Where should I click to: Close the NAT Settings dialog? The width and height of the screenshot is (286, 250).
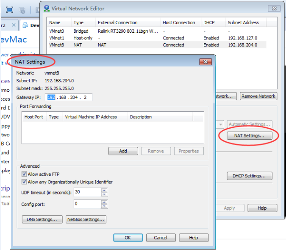[205, 62]
